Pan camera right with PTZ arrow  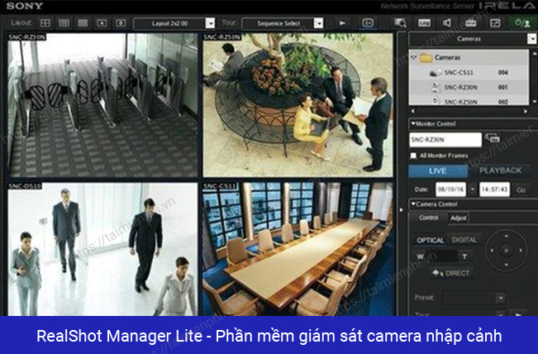pos(521,251)
